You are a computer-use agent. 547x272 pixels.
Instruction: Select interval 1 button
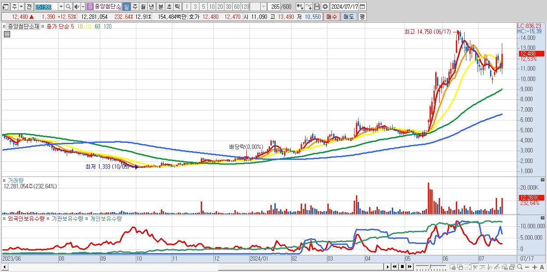(x=186, y=7)
